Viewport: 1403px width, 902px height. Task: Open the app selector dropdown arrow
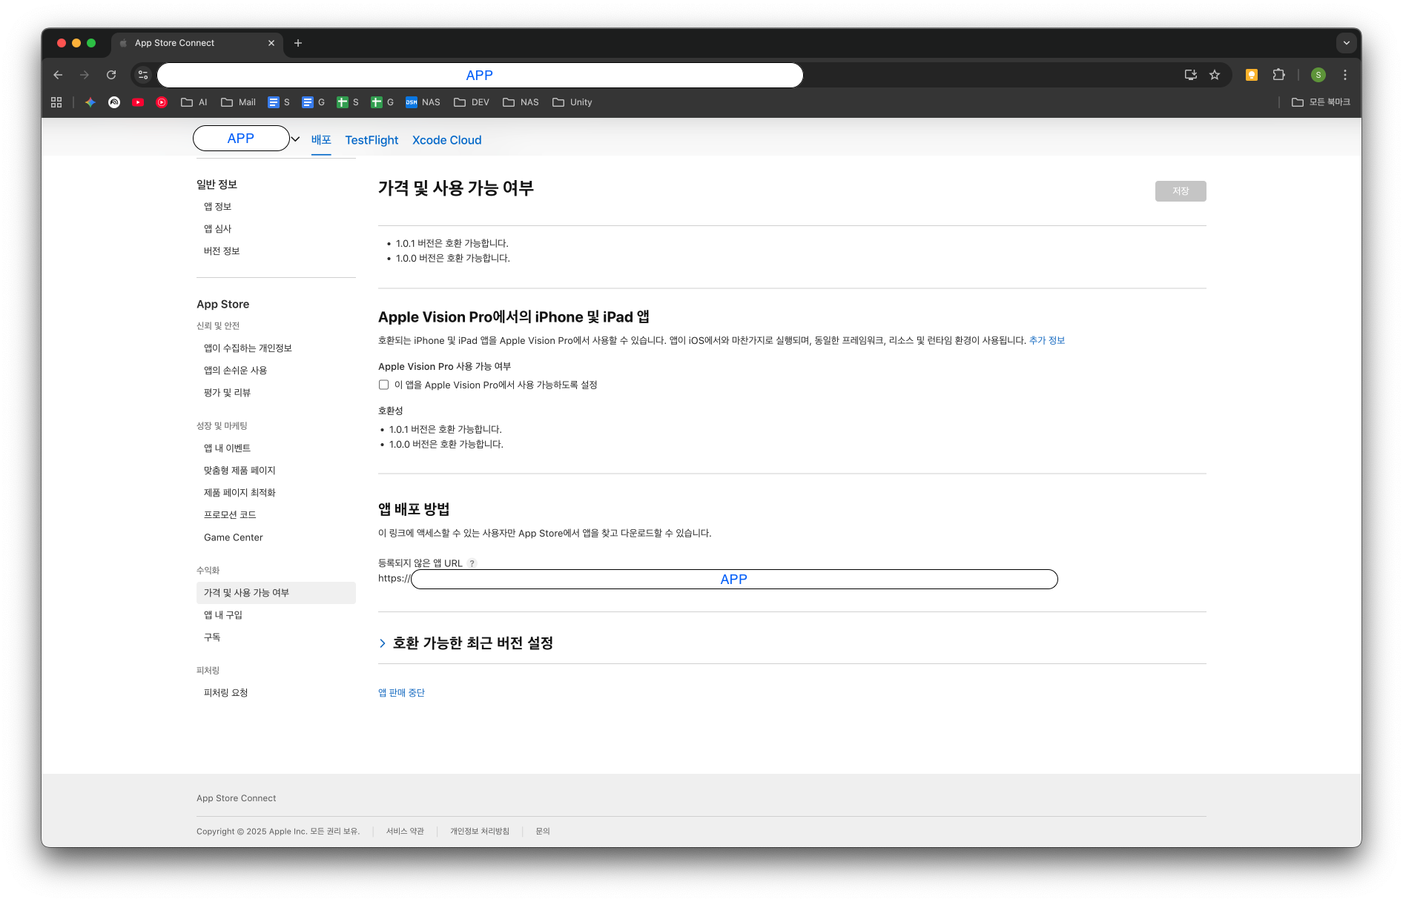(295, 139)
